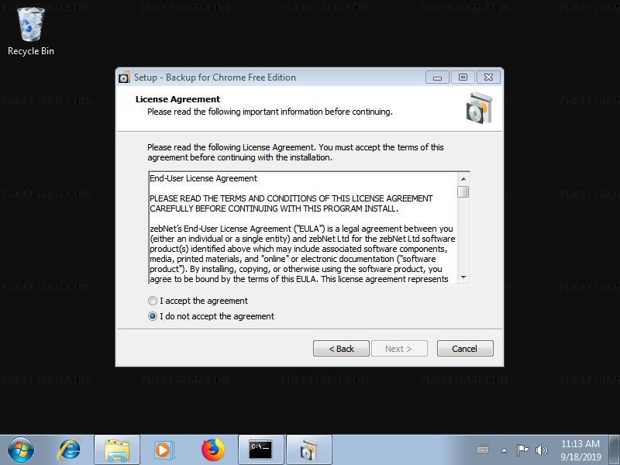Click the license text scroll down arrow

pyautogui.click(x=463, y=277)
